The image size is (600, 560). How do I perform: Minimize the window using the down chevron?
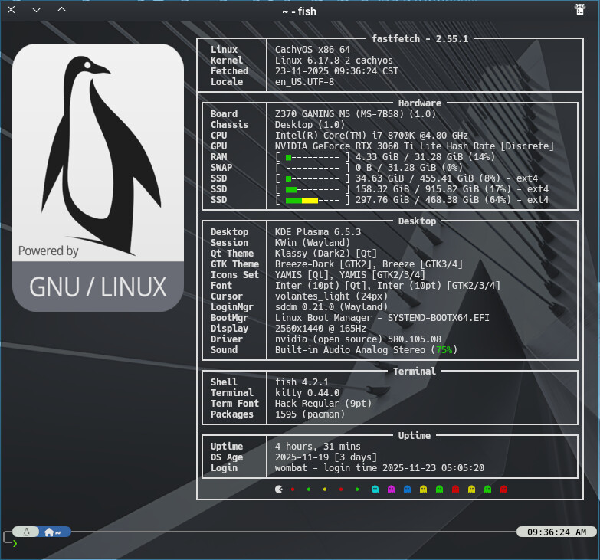[37, 10]
